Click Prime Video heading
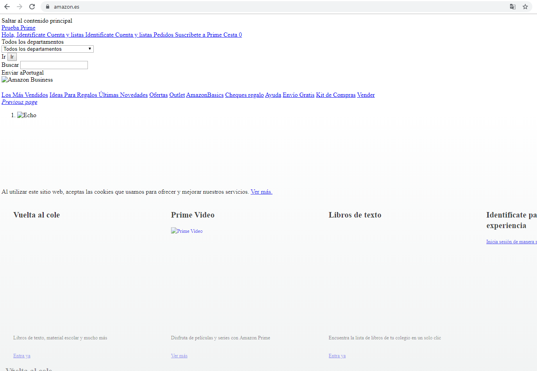537x371 pixels. (193, 215)
